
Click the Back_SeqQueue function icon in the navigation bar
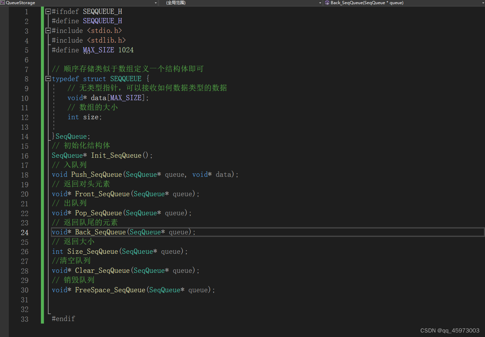pos(327,3)
